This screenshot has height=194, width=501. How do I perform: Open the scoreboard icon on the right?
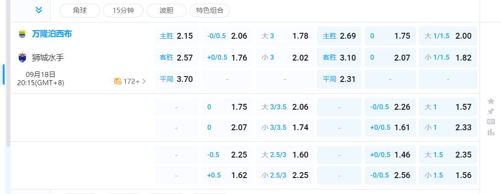tap(491, 122)
